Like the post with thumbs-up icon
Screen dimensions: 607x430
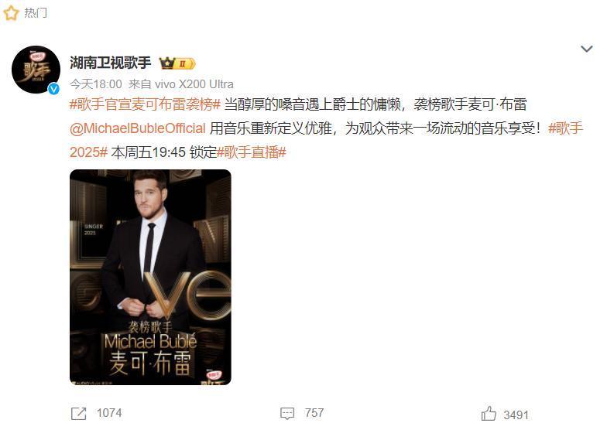click(x=489, y=414)
